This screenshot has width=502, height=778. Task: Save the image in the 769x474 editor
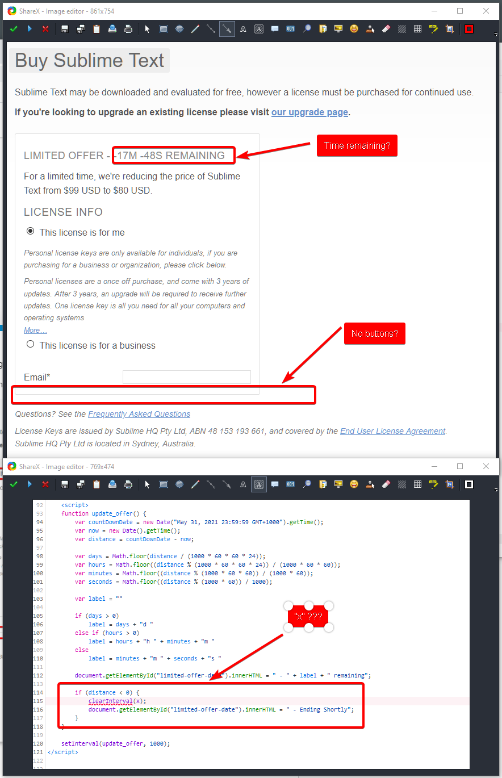pos(65,484)
